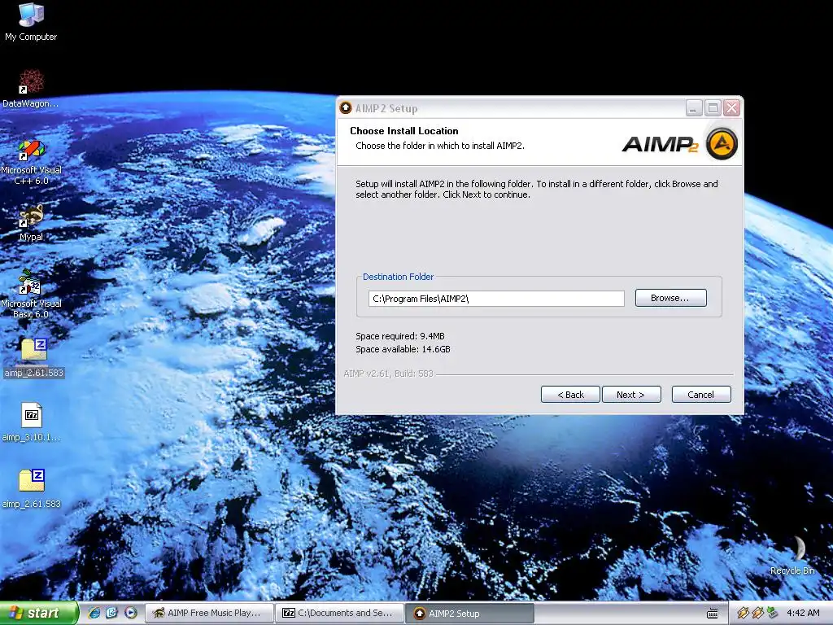Launch Windows Media Player from Quick Launch
Viewport: 833px width, 625px height.
coord(131,613)
